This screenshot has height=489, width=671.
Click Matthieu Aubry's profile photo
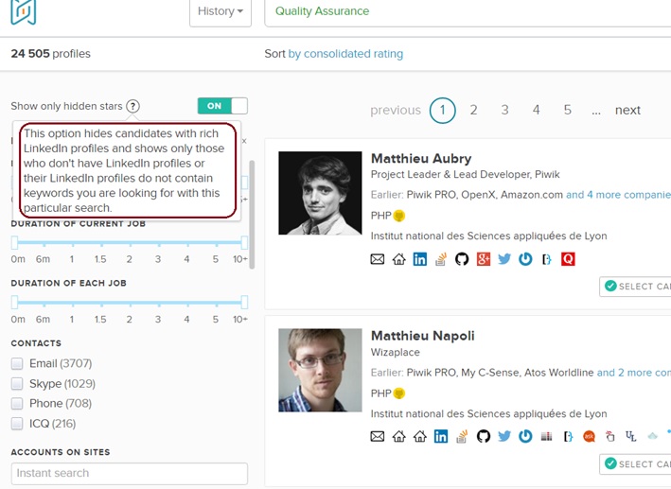[320, 193]
